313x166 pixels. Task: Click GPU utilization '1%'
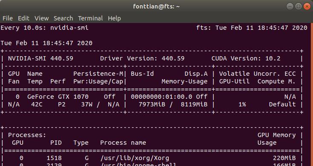click(x=242, y=104)
